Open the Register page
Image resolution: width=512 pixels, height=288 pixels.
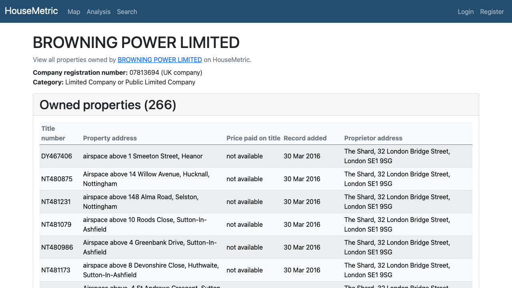tap(492, 12)
